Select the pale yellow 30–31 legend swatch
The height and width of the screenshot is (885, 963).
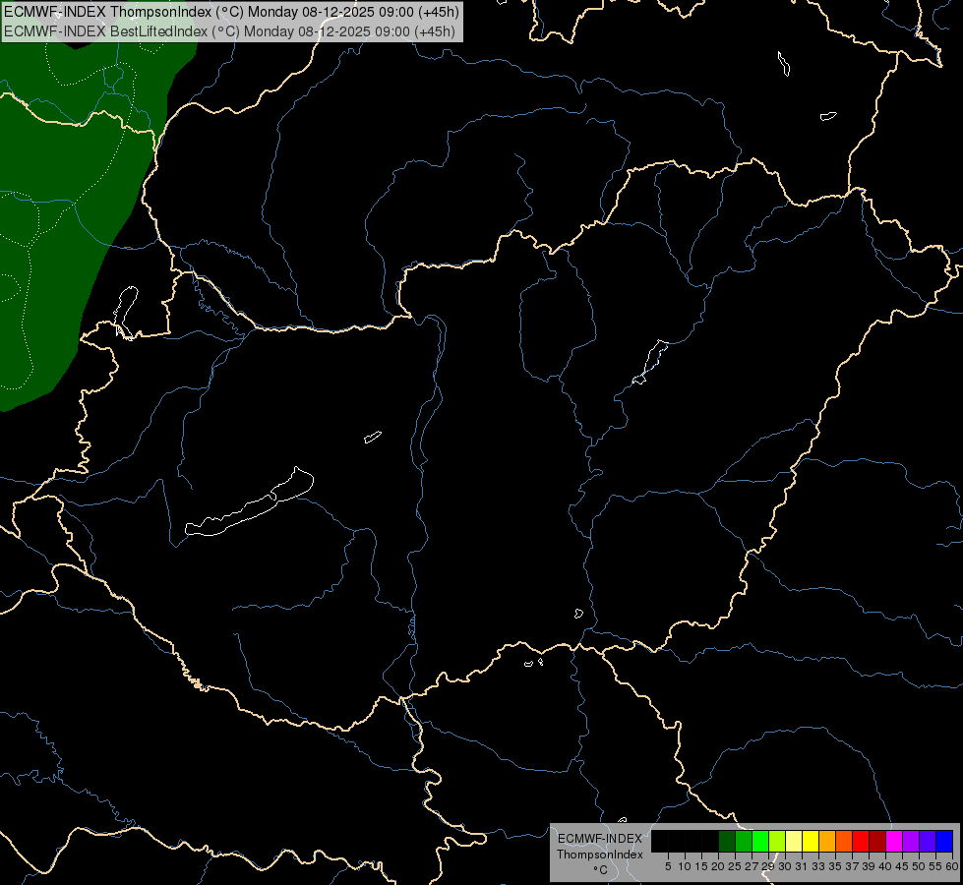point(794,841)
